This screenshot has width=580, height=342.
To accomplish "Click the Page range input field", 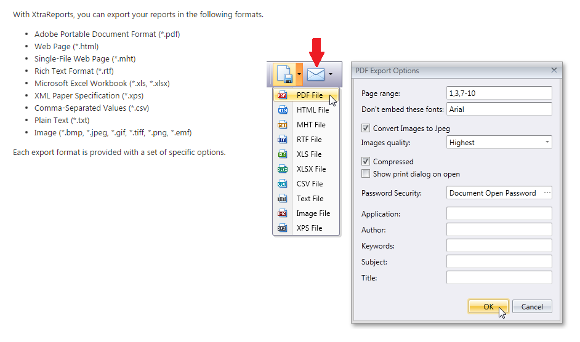I will pos(499,93).
